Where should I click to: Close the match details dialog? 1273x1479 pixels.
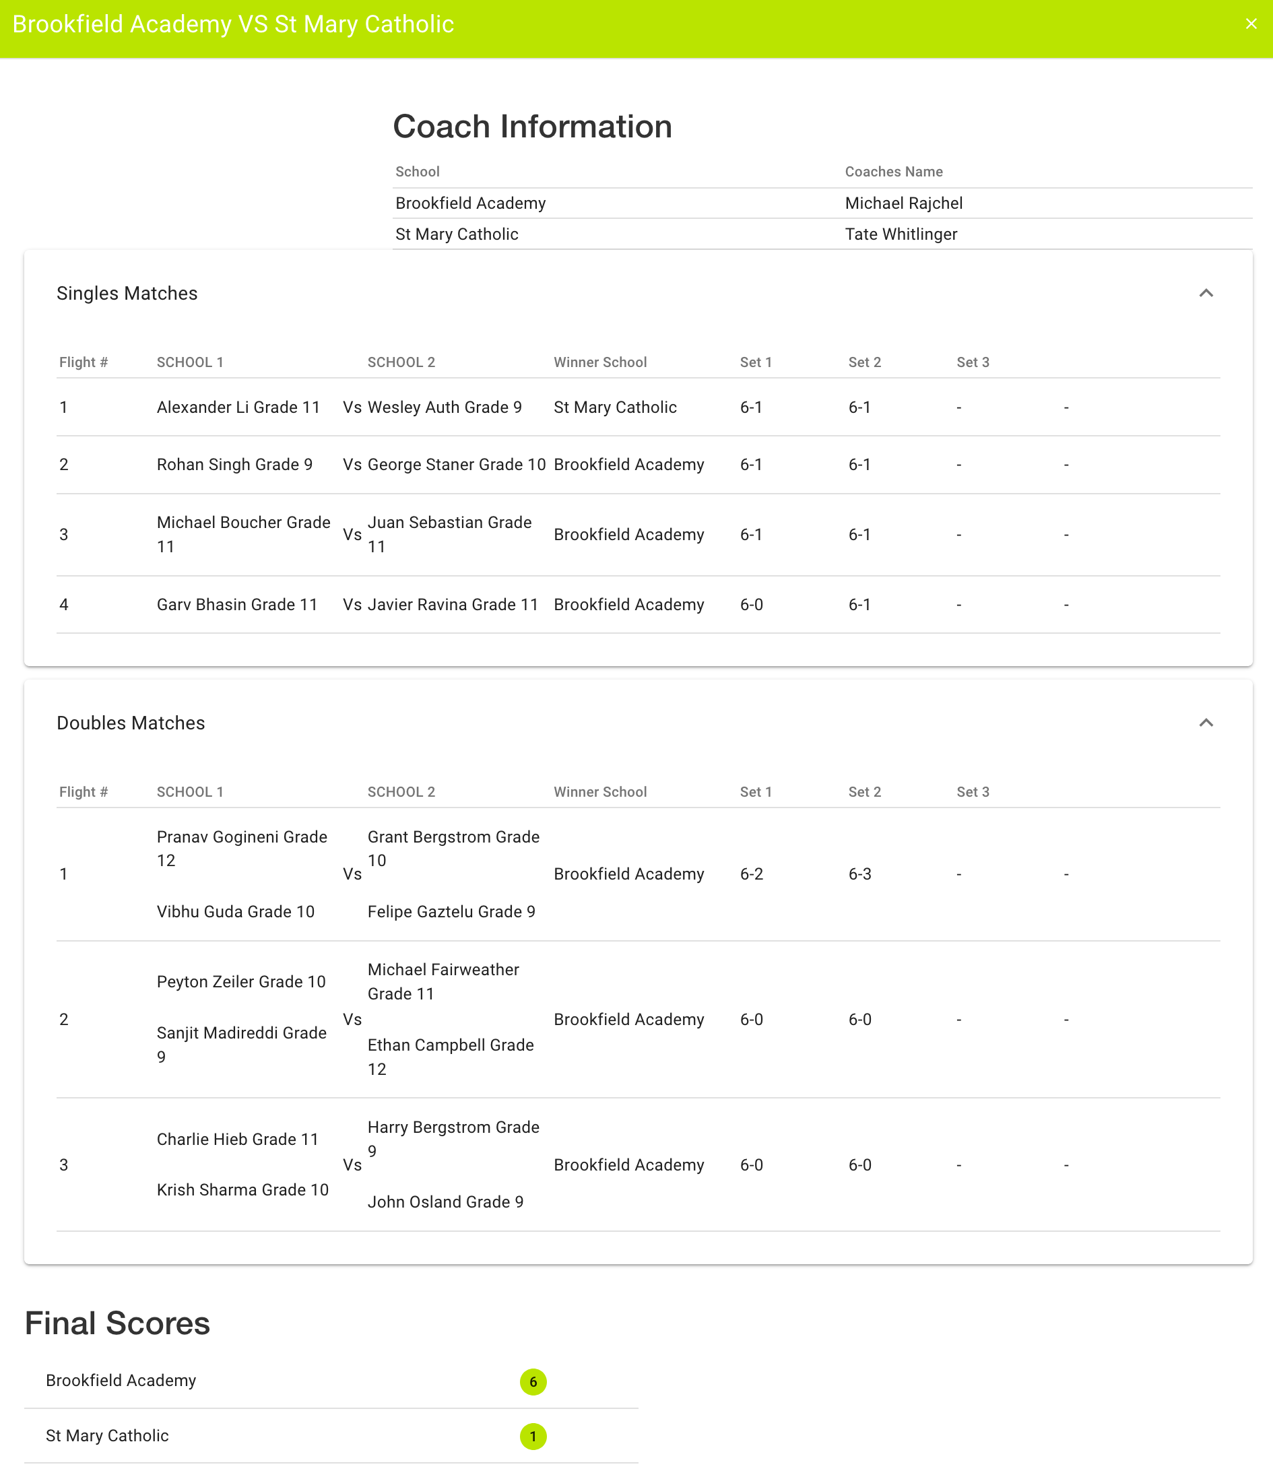(x=1251, y=24)
